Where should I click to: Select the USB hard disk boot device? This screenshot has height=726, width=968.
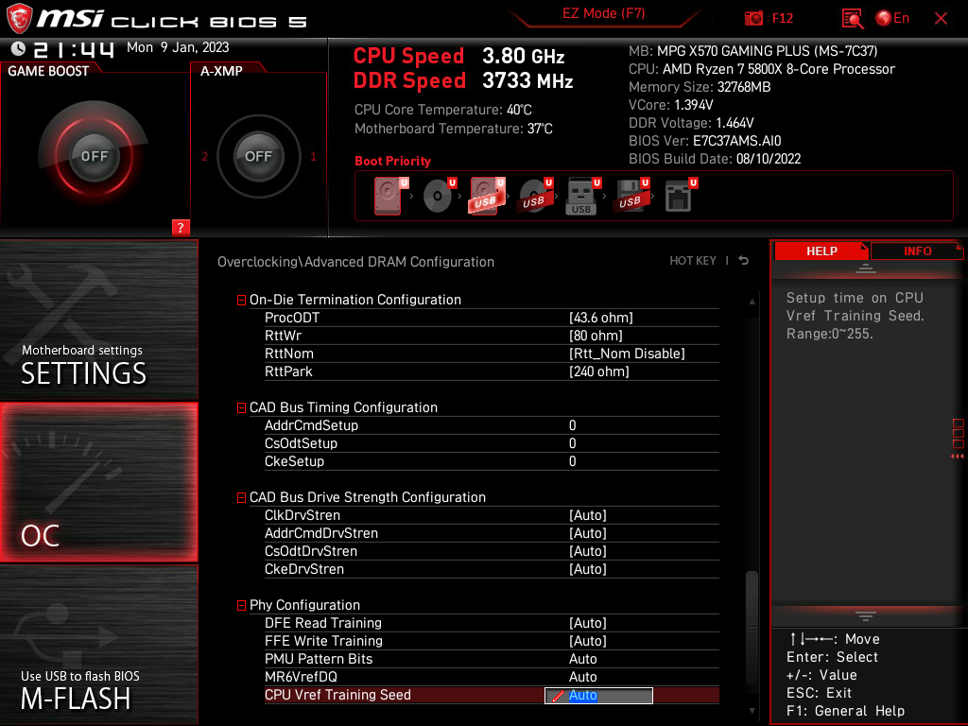point(487,196)
